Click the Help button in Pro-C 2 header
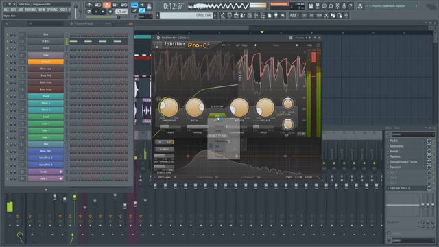439x247 pixels. click(x=309, y=45)
